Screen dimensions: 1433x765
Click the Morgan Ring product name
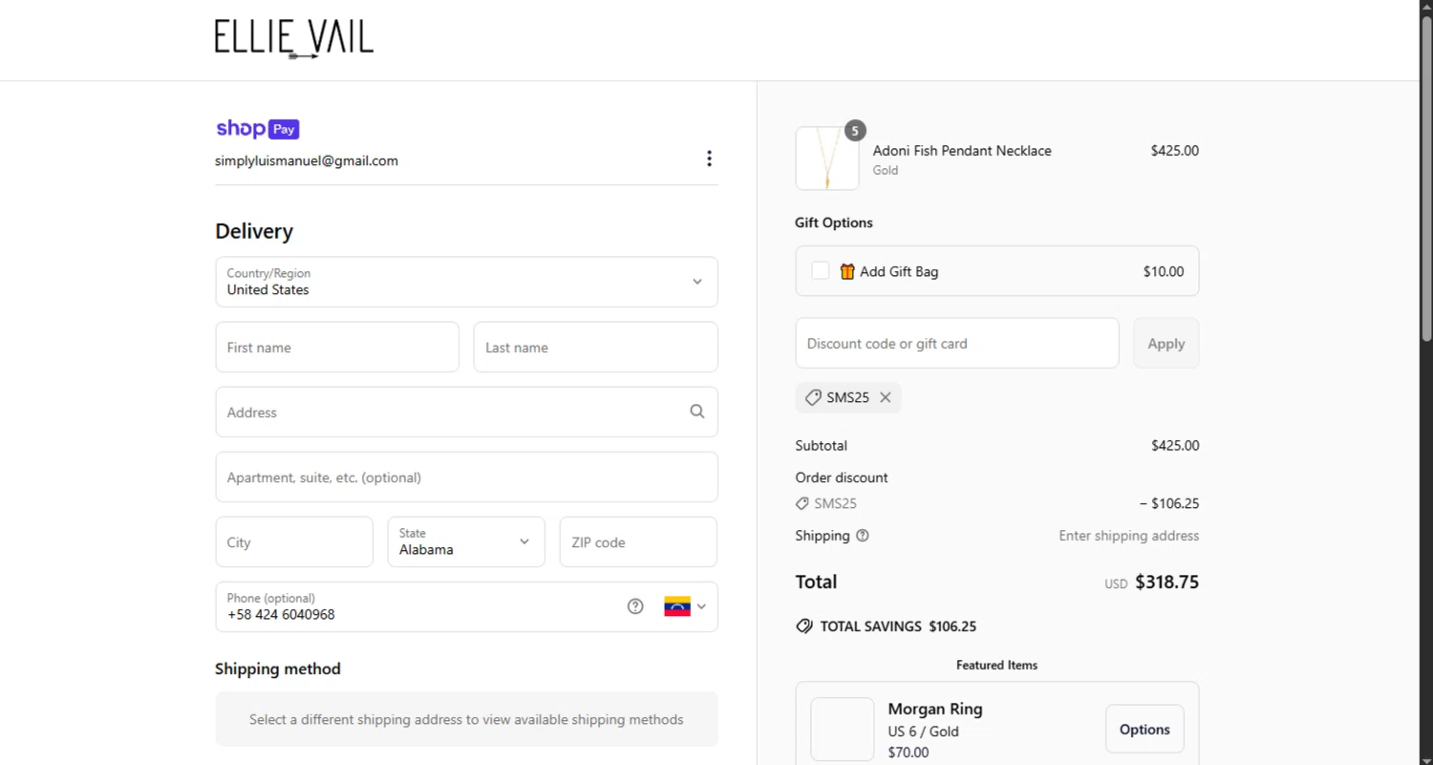click(x=935, y=709)
